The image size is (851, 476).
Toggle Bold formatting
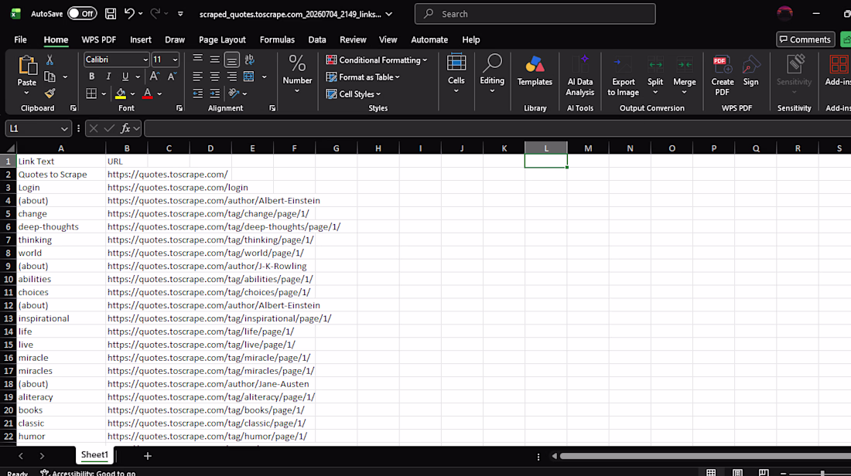tap(92, 76)
